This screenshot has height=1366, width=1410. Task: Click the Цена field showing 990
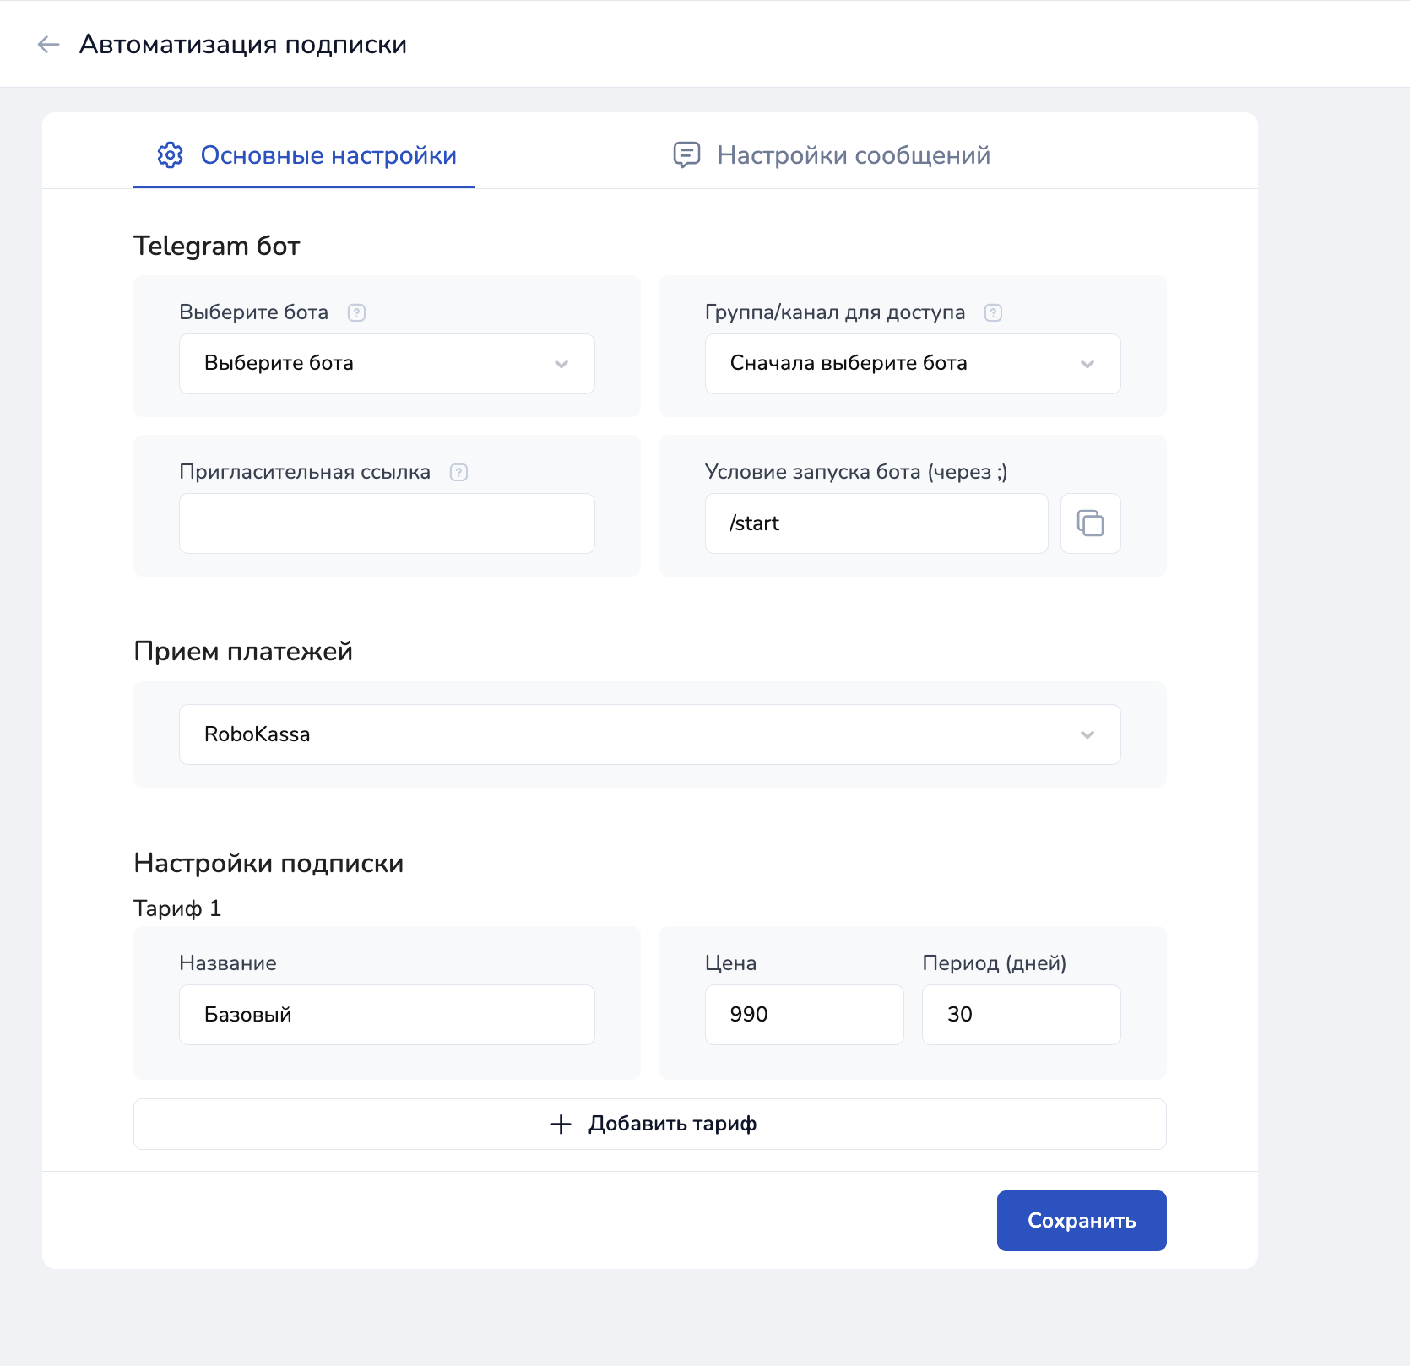803,1015
